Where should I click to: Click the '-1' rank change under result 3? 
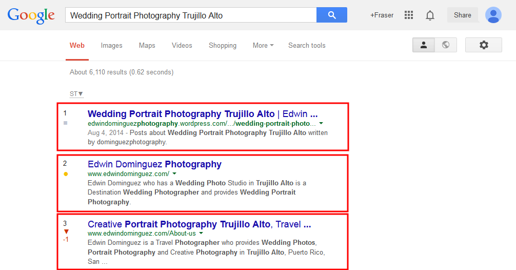66,239
